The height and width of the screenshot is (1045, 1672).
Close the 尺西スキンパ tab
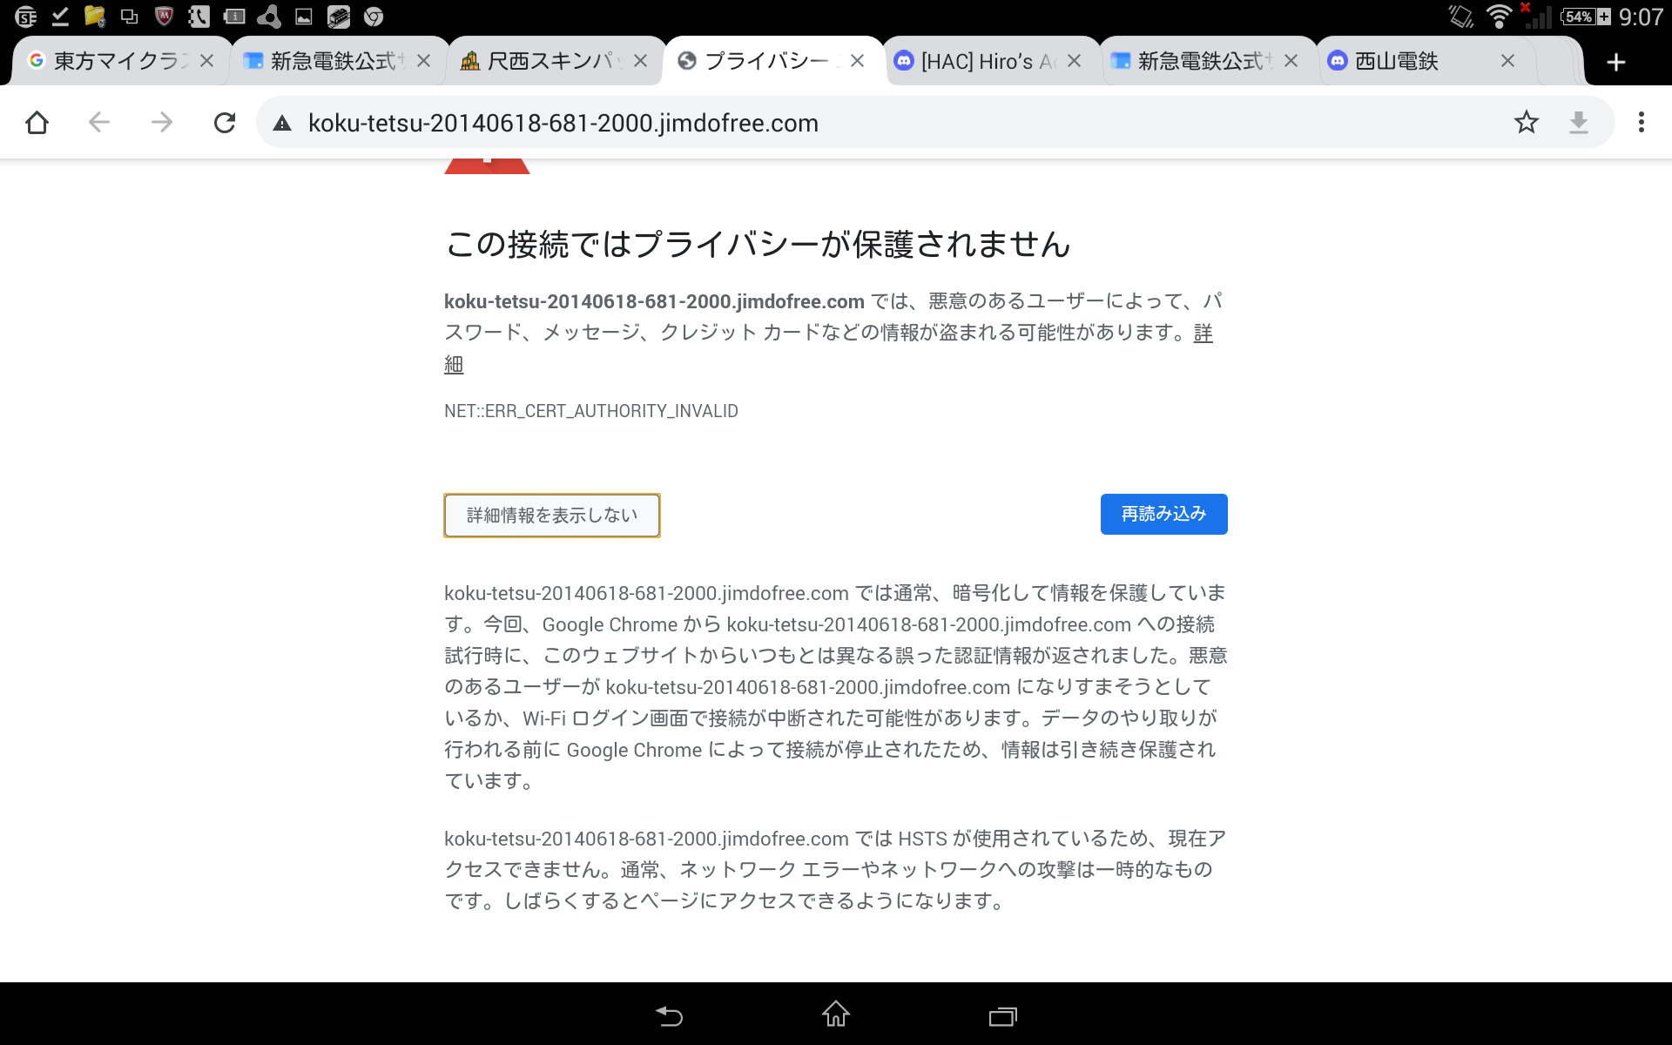click(640, 61)
